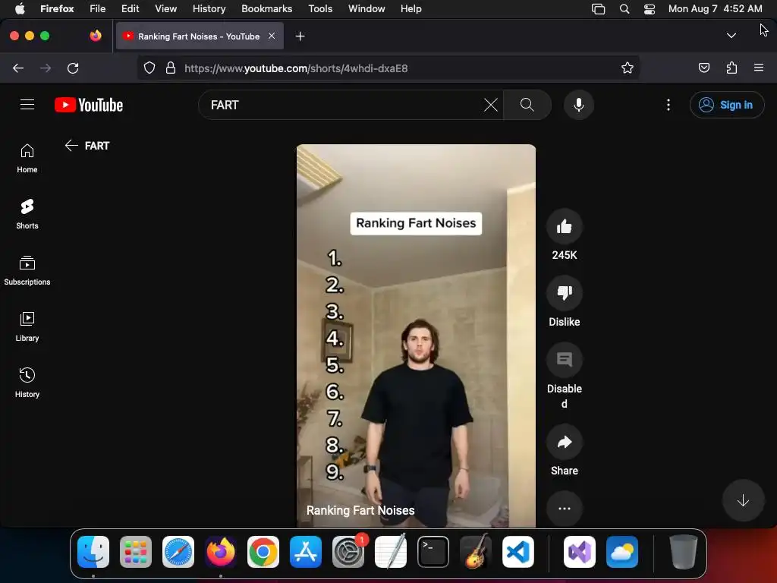This screenshot has width=777, height=583.
Task: Clear the search box with X icon
Action: click(x=491, y=105)
